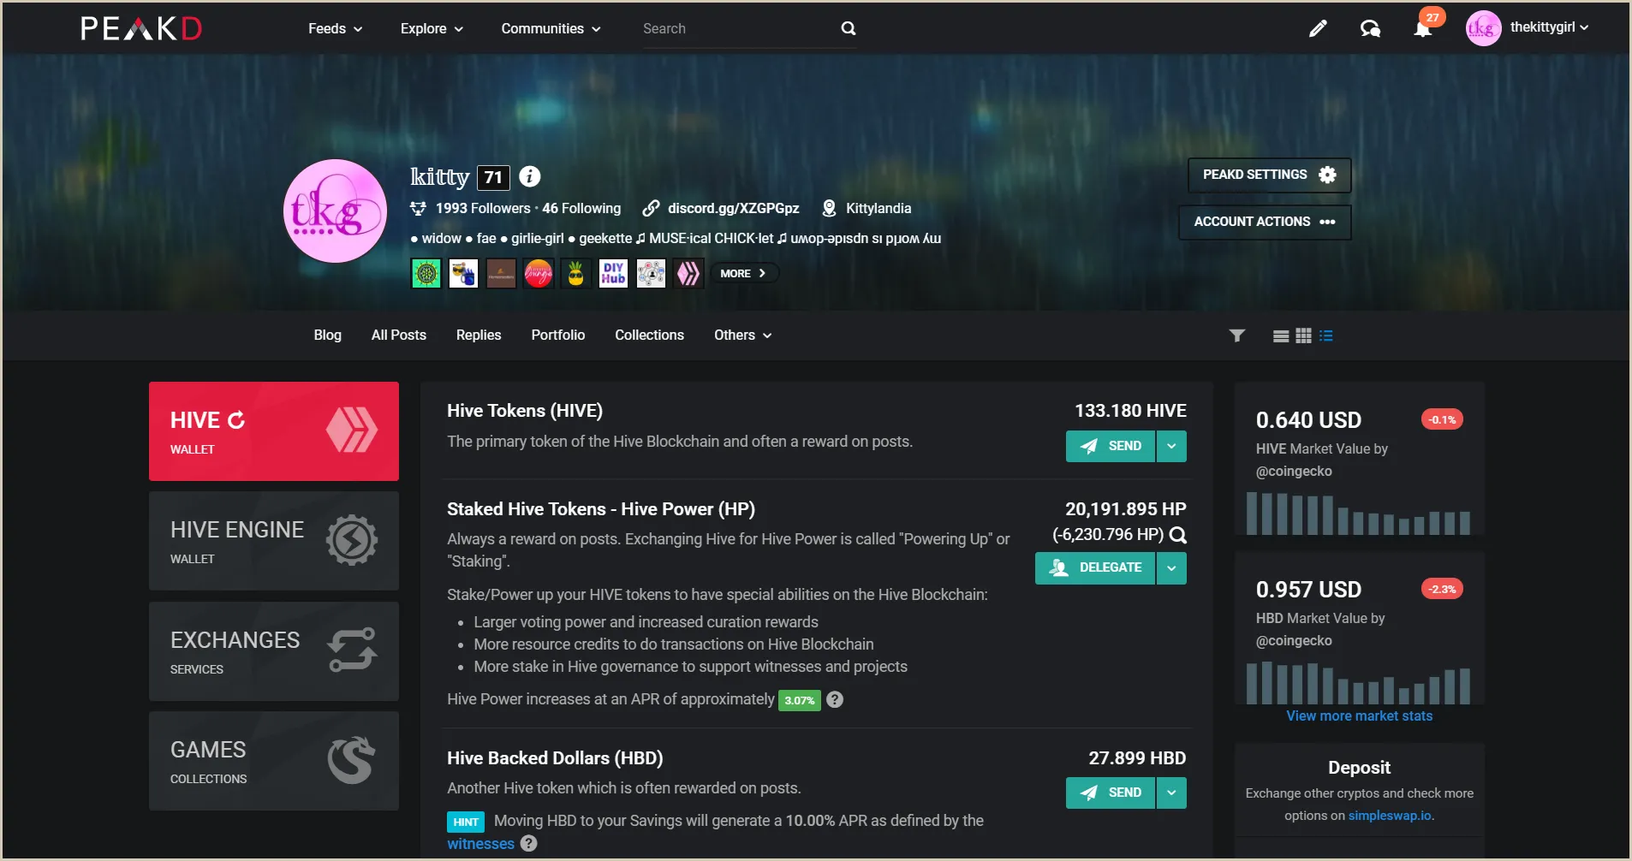Click the Hive logo badge in badge row
This screenshot has width=1632, height=861.
coord(688,273)
